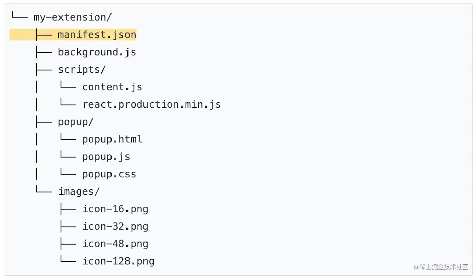Image resolution: width=476 pixels, height=278 pixels.
Task: Select the popup.js file
Action: pos(106,157)
